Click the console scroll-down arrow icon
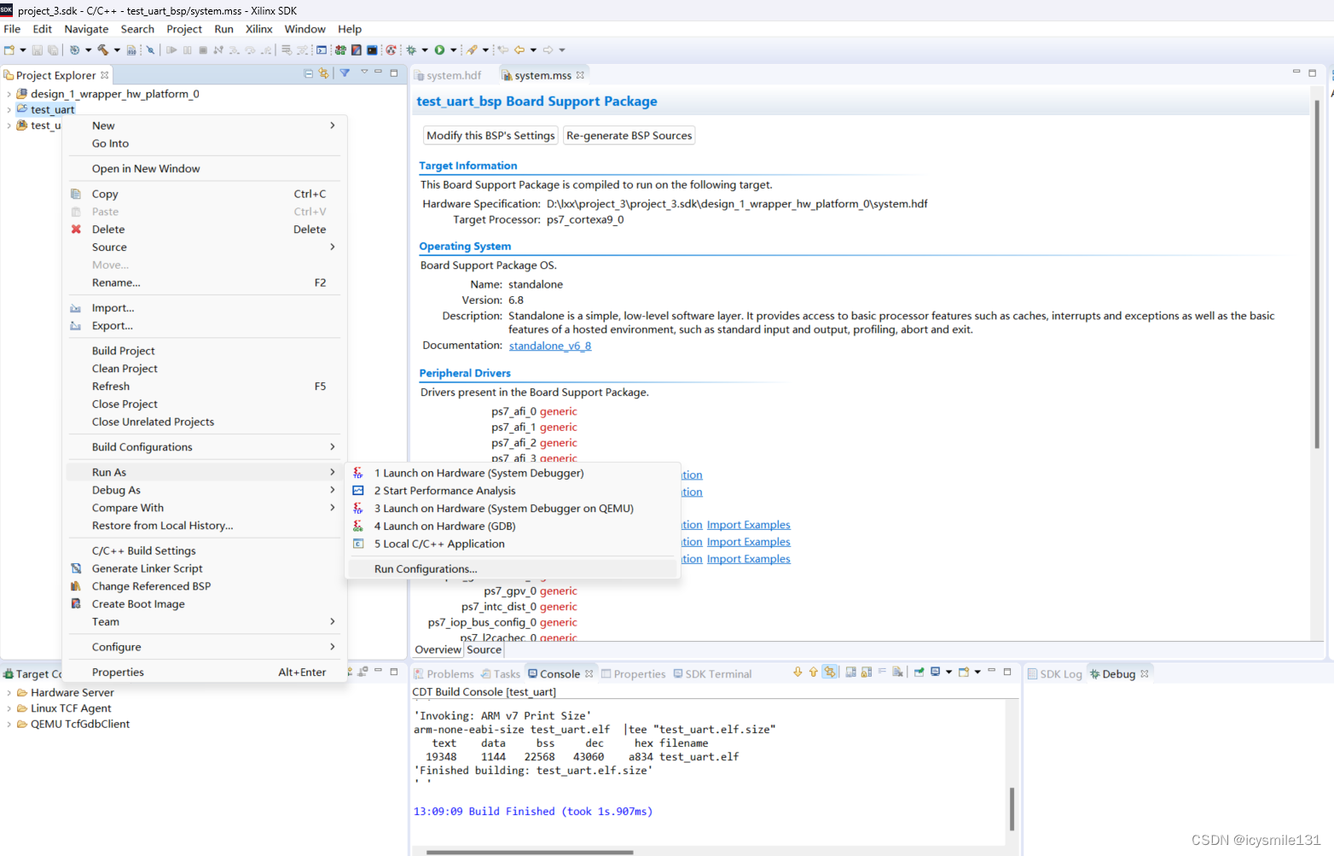This screenshot has width=1334, height=856. coord(797,673)
